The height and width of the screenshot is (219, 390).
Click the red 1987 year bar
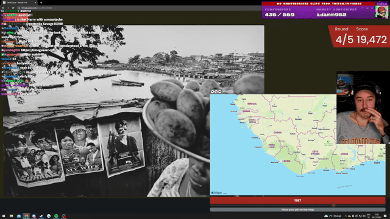click(x=297, y=200)
